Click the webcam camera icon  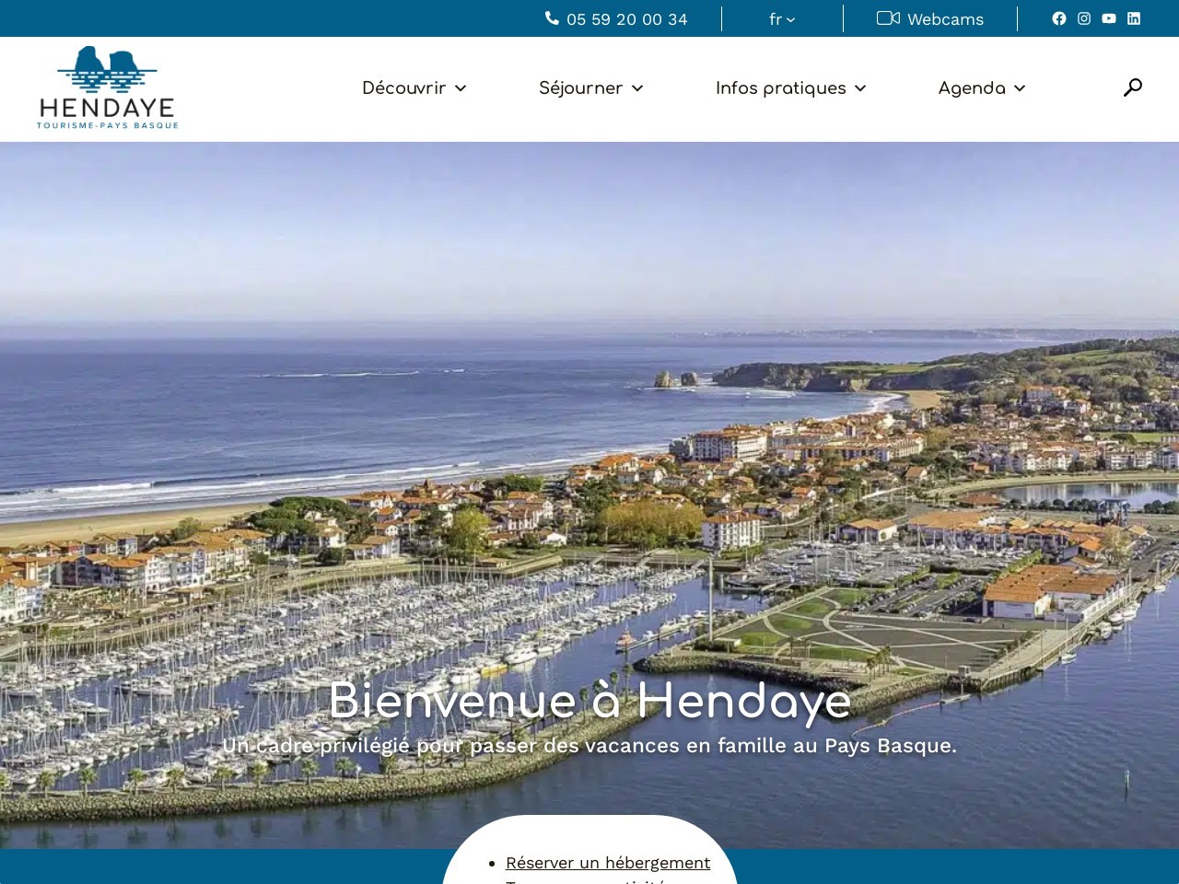[888, 17]
